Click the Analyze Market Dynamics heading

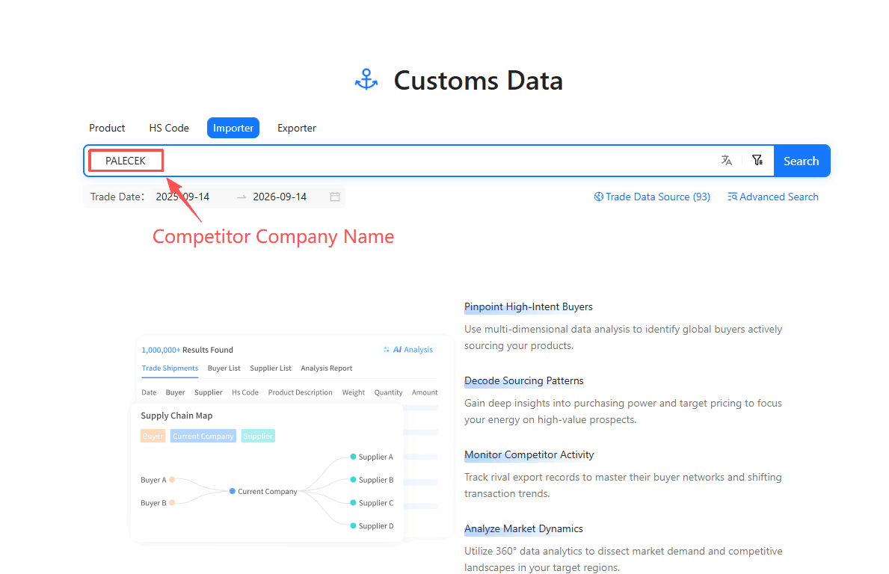[523, 528]
